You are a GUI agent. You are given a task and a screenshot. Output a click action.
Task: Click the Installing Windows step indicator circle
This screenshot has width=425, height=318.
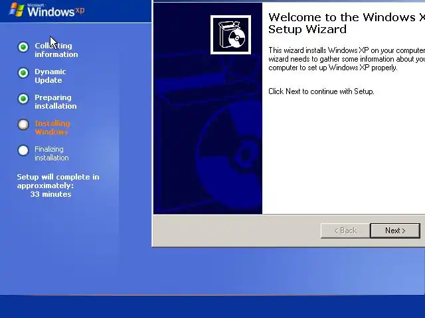click(23, 125)
